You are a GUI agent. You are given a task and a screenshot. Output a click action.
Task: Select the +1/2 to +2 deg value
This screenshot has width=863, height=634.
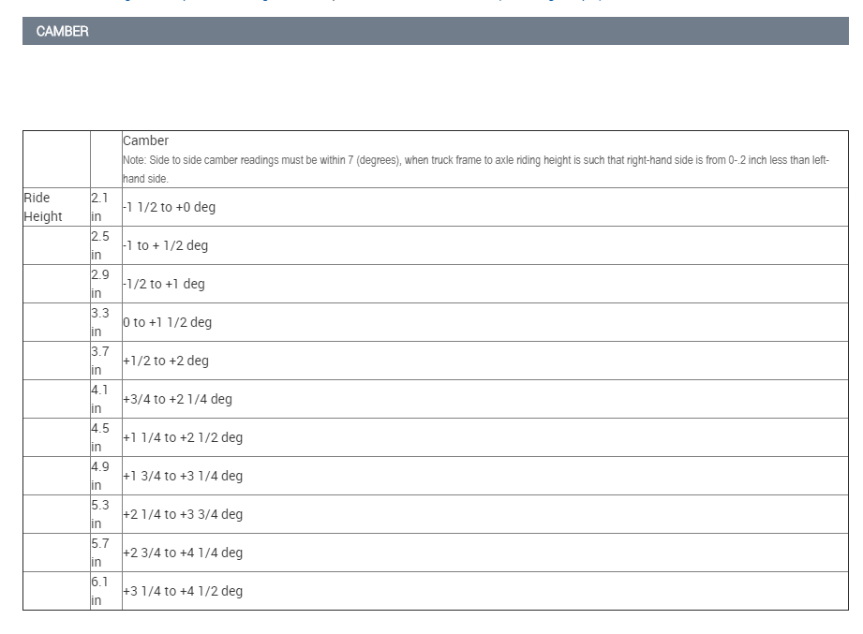(x=166, y=361)
